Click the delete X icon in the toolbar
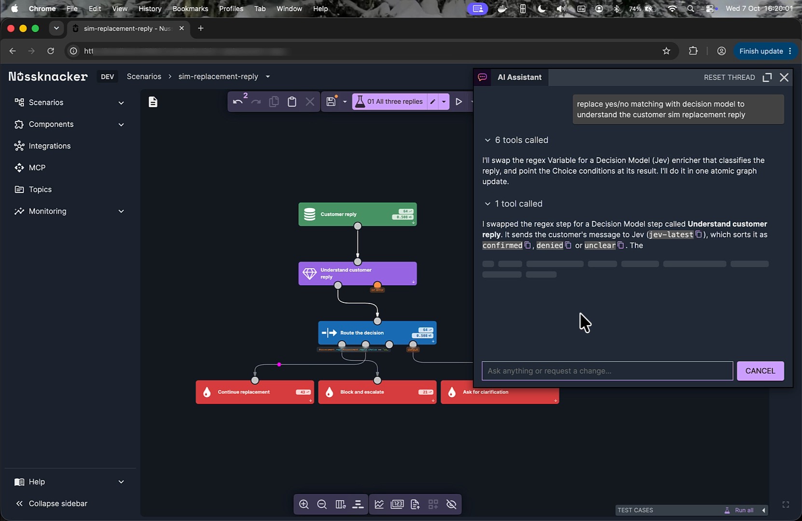This screenshot has height=521, width=802. pos(310,102)
